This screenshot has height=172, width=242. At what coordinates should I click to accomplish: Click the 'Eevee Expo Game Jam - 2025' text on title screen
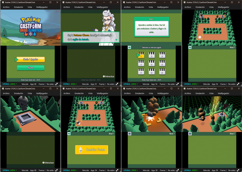(x=31, y=80)
